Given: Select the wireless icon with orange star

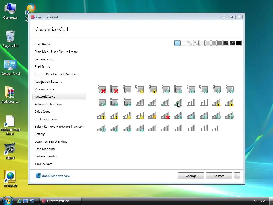Looking at the screenshot, I should [x=152, y=115].
